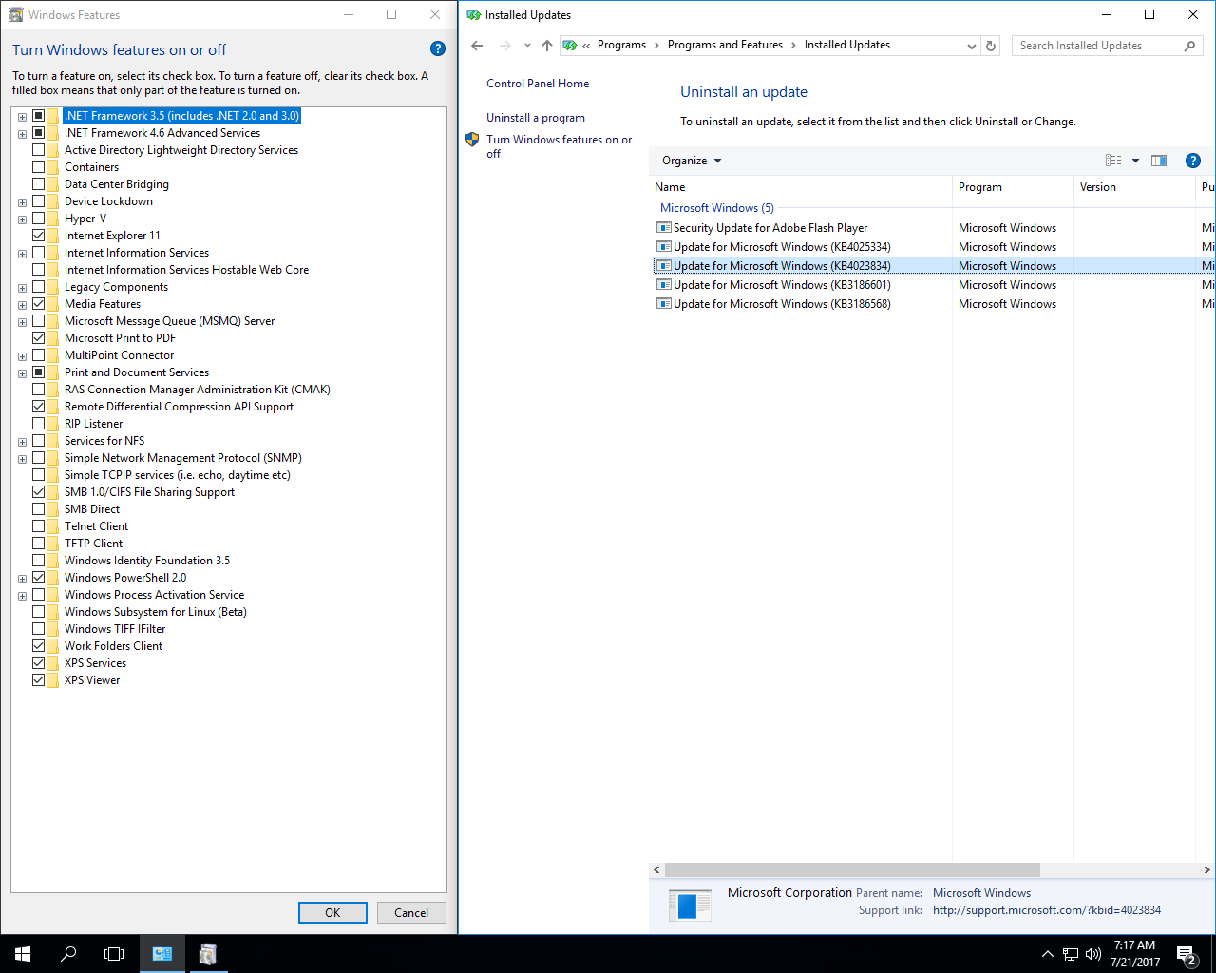The height and width of the screenshot is (973, 1216).
Task: Click the horizontal scrollbar left arrow
Action: (x=656, y=870)
